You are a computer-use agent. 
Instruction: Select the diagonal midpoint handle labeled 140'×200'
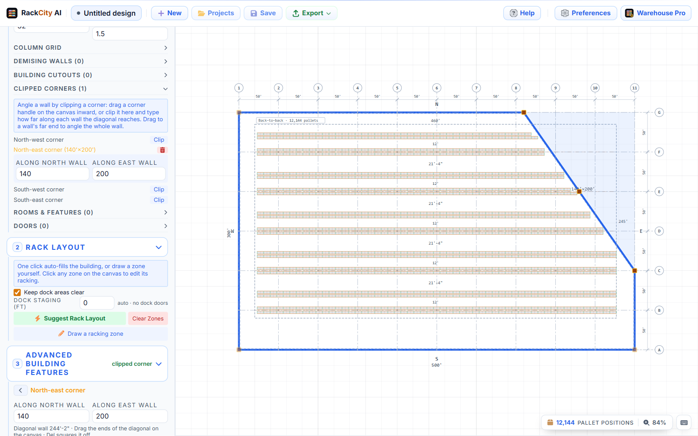tap(579, 191)
